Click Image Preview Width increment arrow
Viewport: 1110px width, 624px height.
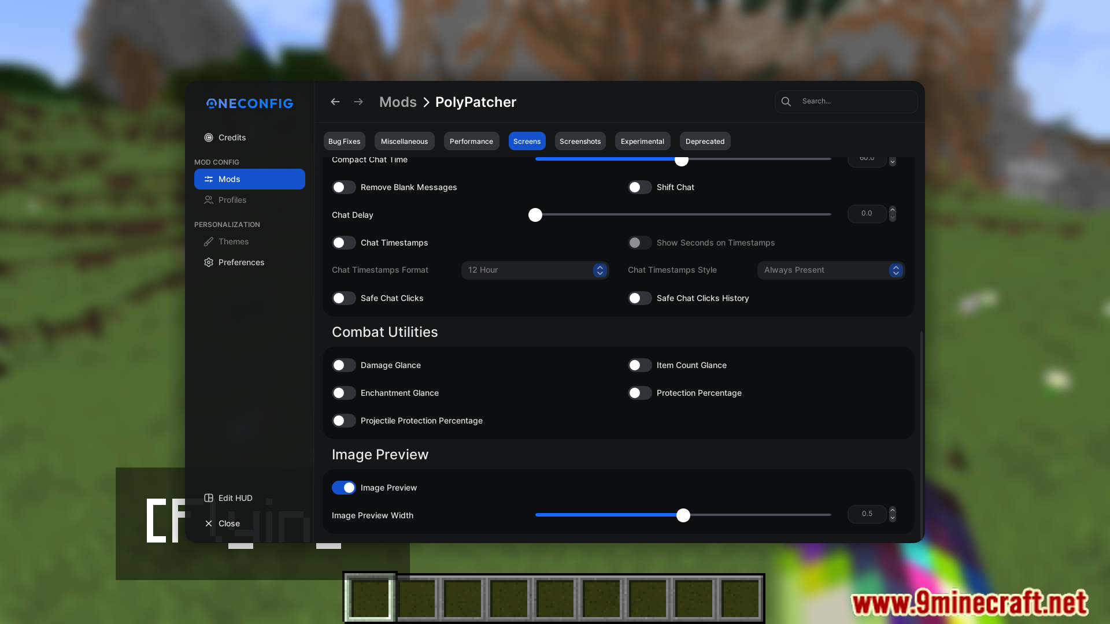click(x=893, y=510)
